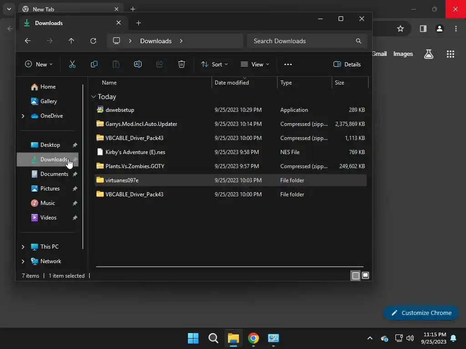
Task: Click the Customize Chrome button
Action: click(421, 313)
